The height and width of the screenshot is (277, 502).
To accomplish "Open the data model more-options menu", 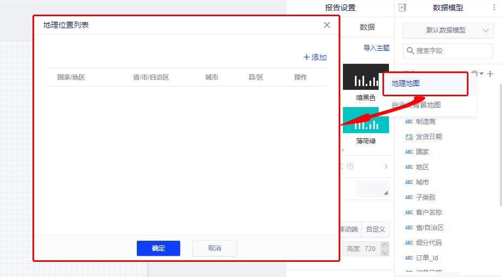I will (x=493, y=8).
